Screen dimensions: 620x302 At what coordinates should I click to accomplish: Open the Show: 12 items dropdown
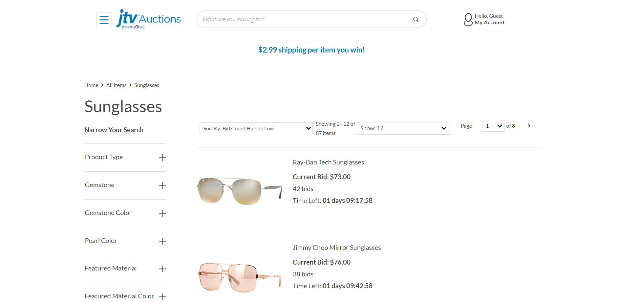click(404, 128)
